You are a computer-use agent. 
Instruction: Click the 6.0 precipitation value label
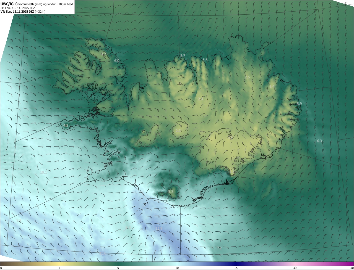[x=117, y=60]
